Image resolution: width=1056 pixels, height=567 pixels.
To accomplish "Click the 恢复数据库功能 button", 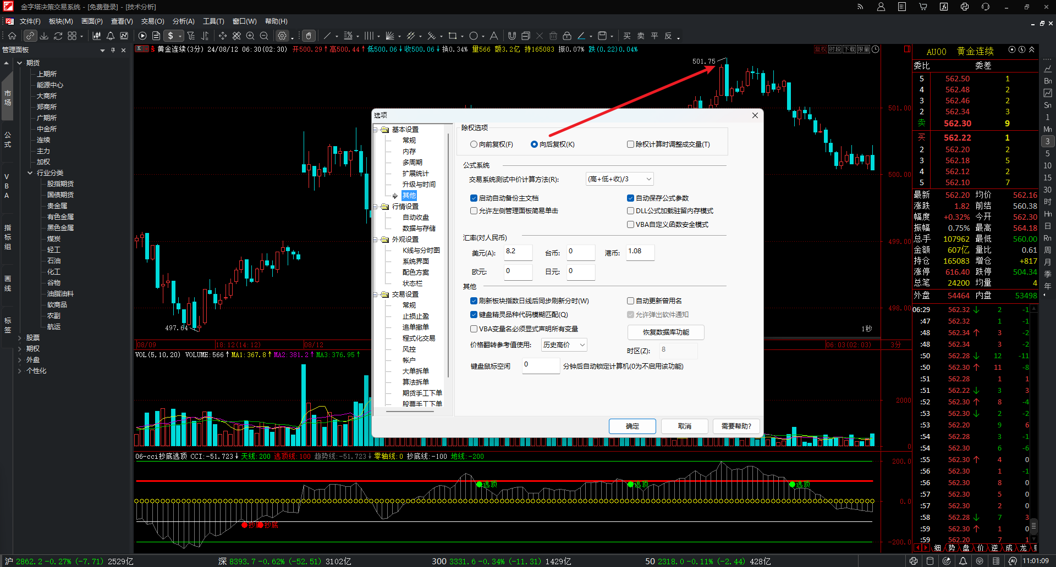I will click(x=666, y=332).
